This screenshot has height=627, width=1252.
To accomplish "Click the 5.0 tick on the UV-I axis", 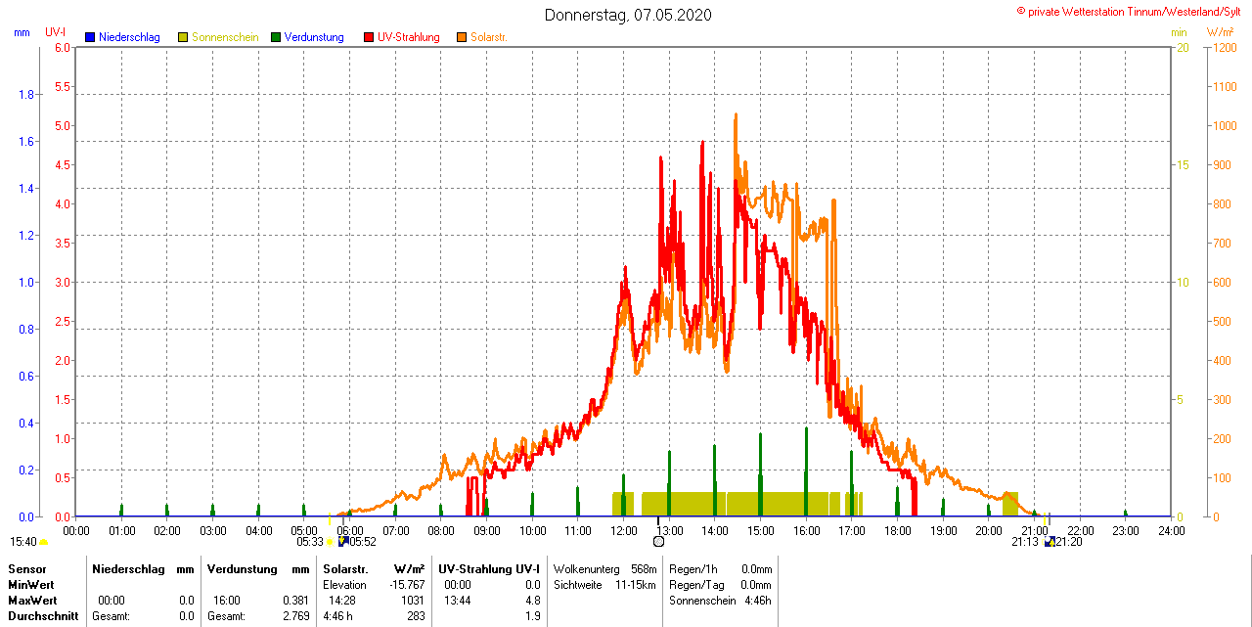I will [63, 125].
